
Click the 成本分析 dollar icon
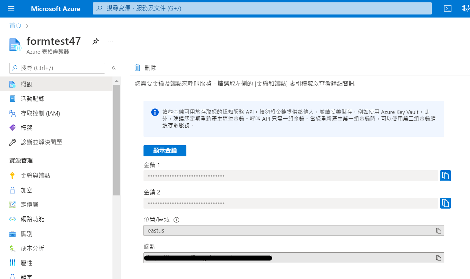12,248
